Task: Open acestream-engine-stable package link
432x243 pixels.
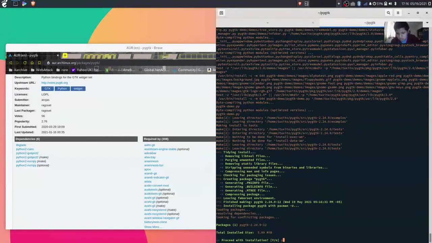Action: click(x=160, y=149)
